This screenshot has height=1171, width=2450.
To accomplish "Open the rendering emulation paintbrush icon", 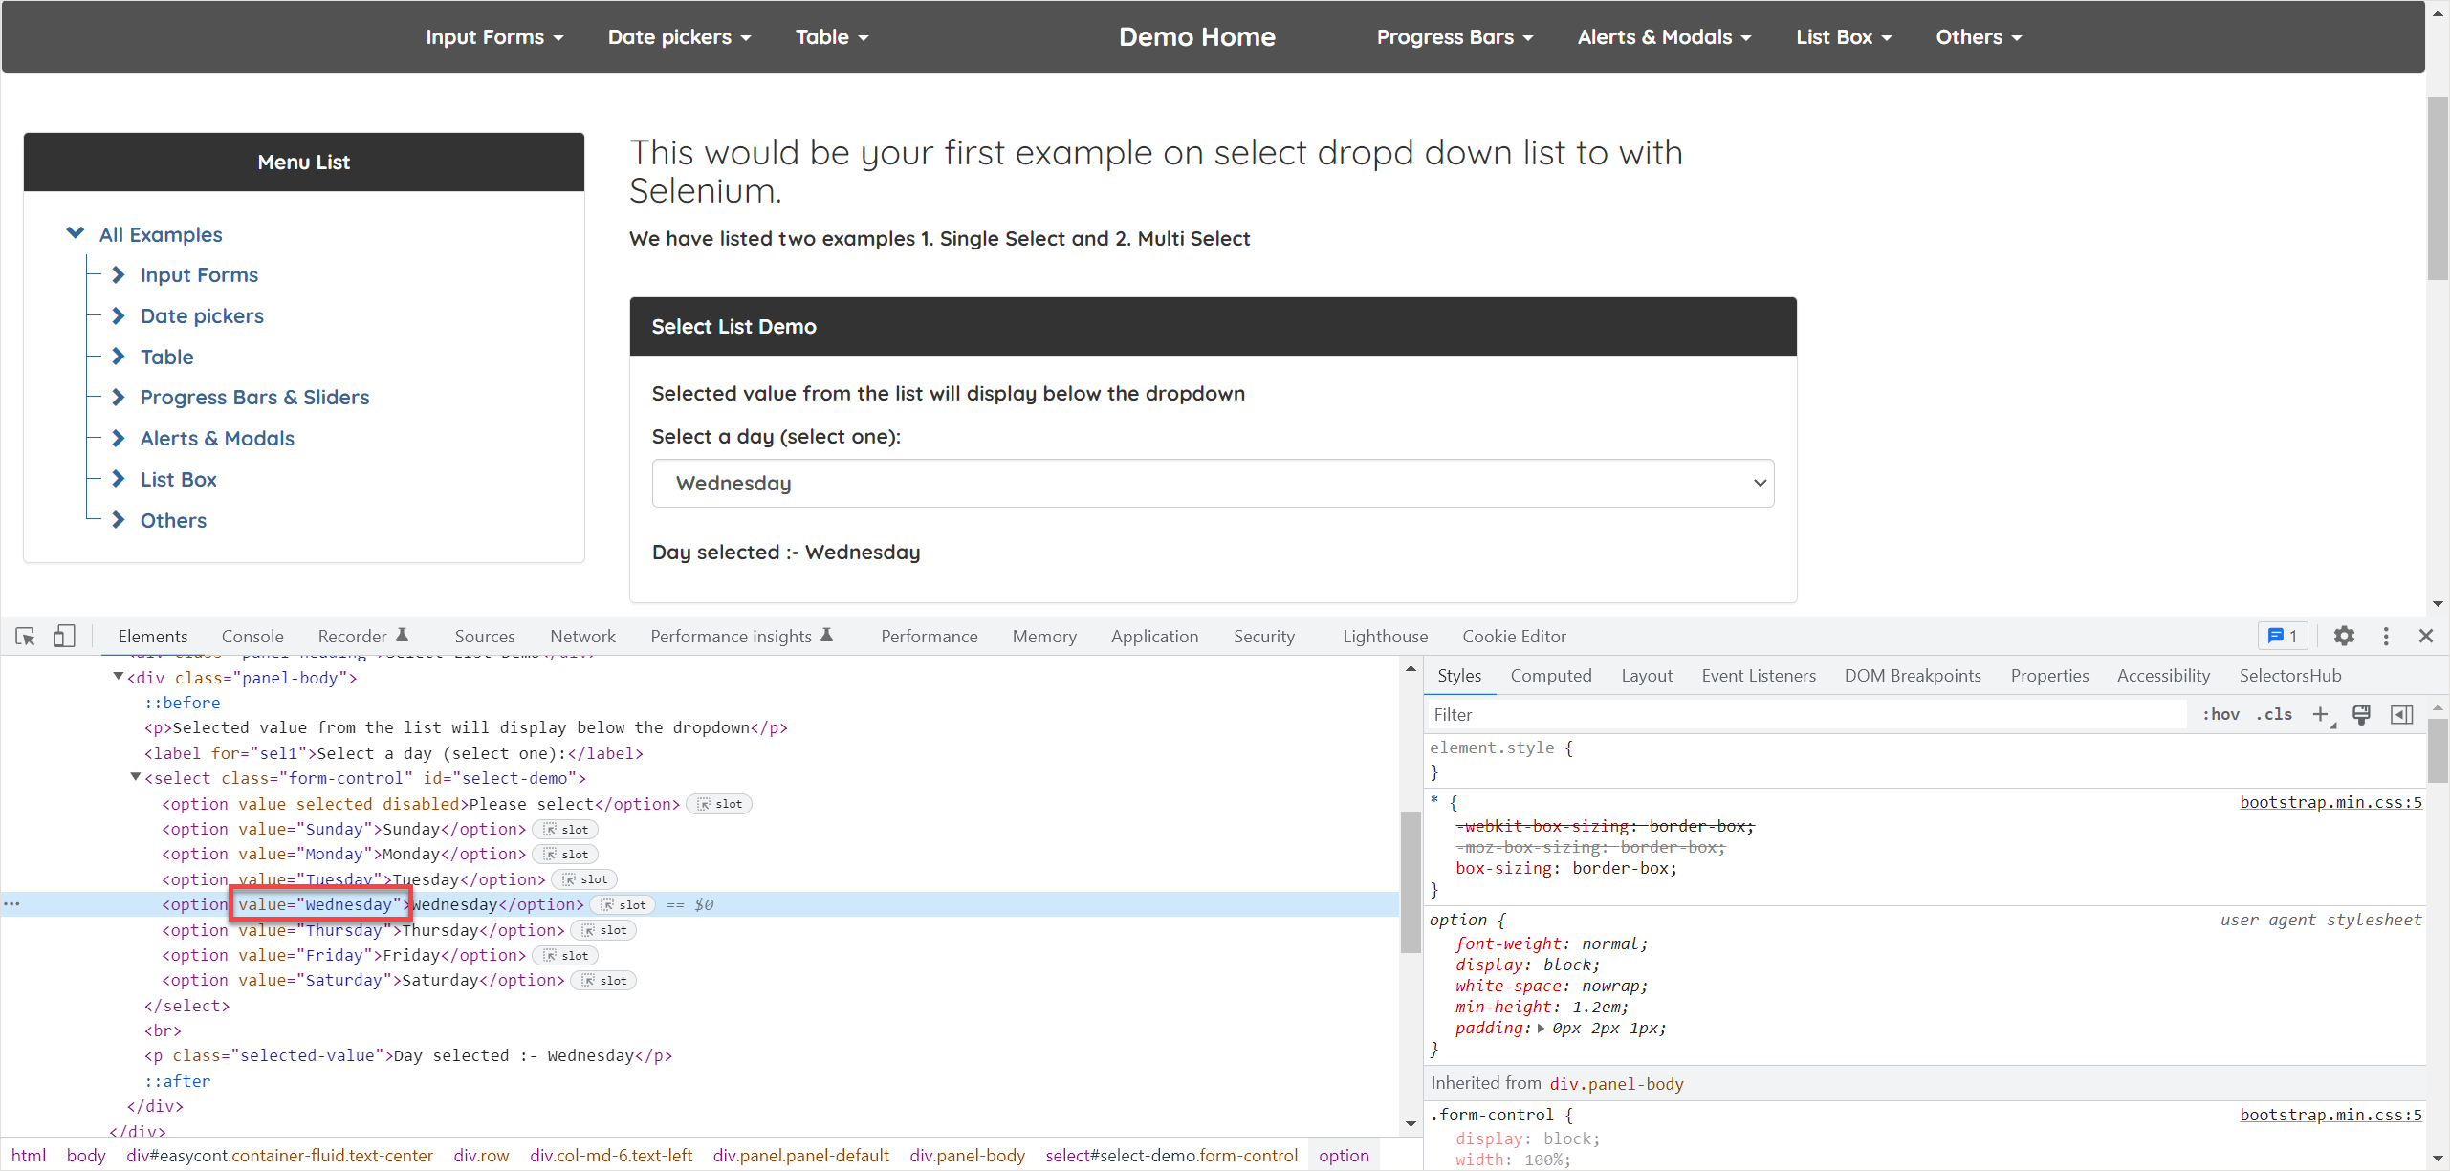I will point(2361,715).
